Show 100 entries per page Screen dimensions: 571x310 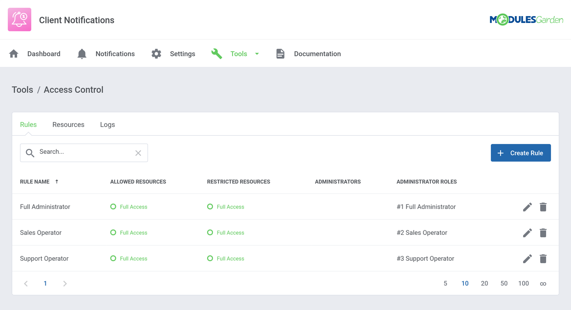(x=524, y=284)
